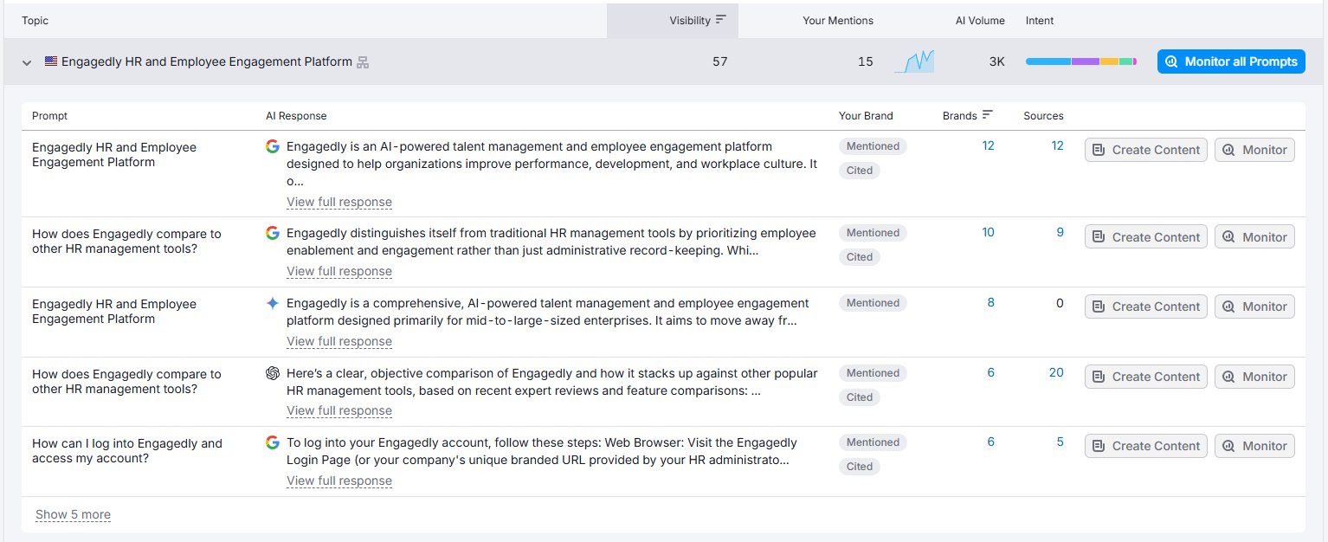Viewport: 1328px width, 542px height.
Task: Create Content for row with 10 brands
Action: tap(1145, 237)
